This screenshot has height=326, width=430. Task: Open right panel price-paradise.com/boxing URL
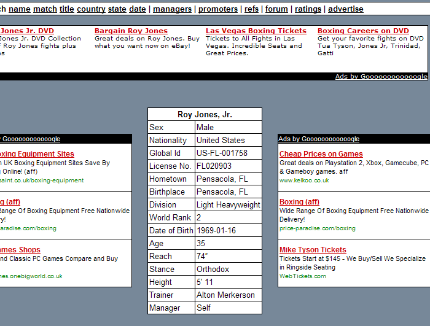[x=318, y=228]
